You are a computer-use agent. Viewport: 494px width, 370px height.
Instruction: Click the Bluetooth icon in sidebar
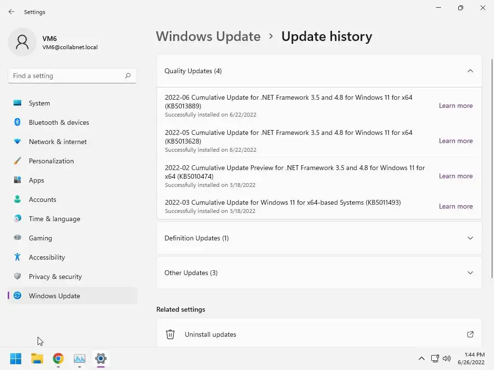pos(17,122)
